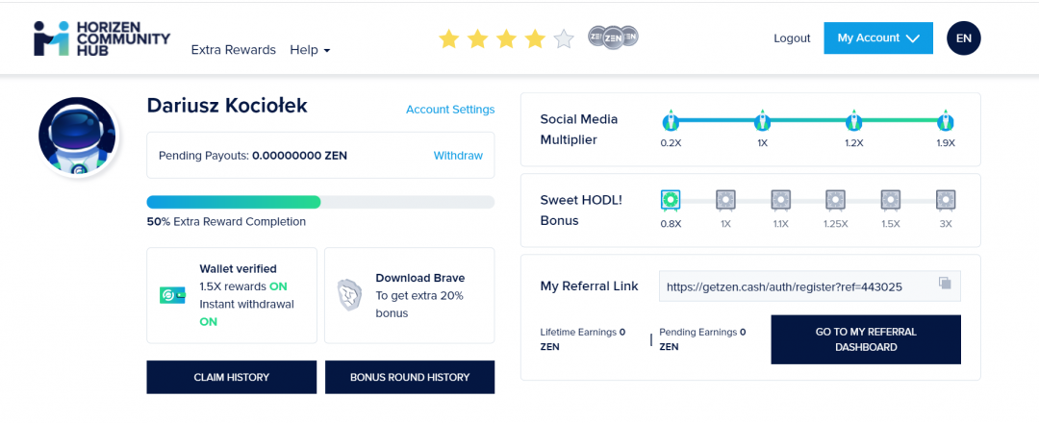Click the 1.9X social media multiplier marker

[947, 121]
